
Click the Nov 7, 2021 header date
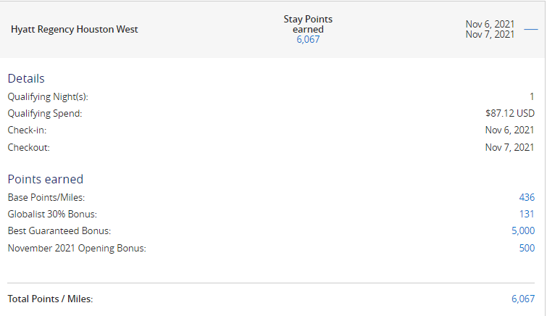pos(490,34)
